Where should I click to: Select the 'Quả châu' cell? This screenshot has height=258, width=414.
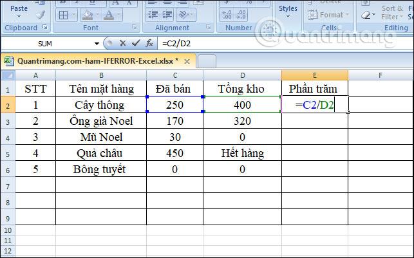click(x=101, y=153)
